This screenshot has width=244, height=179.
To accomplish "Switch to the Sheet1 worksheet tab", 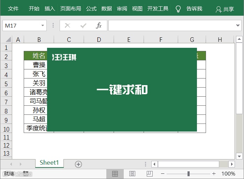I will [x=49, y=163].
